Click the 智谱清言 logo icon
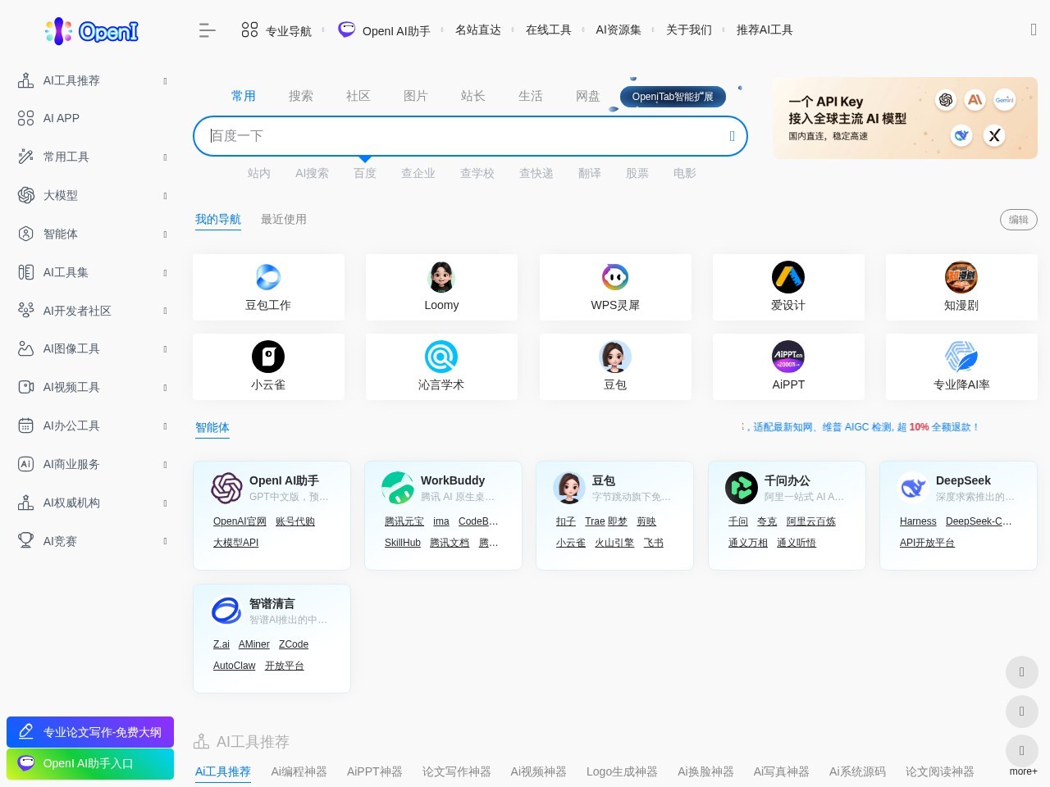 click(x=226, y=611)
